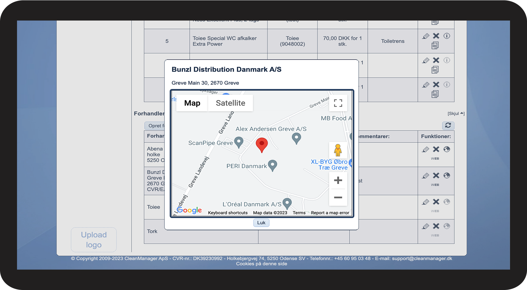The image size is (527, 290).
Task: Open Cookies på denne side link
Action: [x=262, y=264]
